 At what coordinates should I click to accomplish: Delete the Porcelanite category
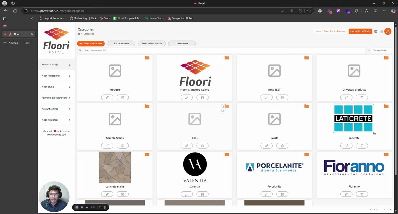click(282, 194)
